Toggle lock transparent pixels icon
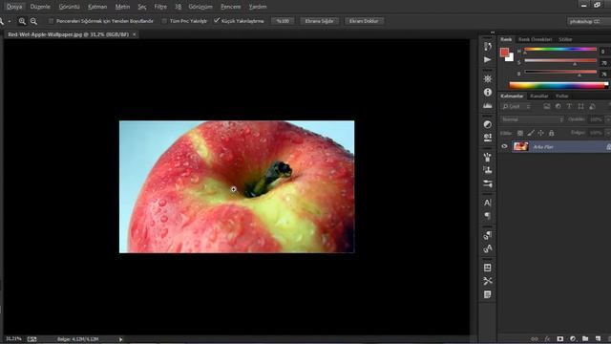Image resolution: width=611 pixels, height=344 pixels. [520, 134]
